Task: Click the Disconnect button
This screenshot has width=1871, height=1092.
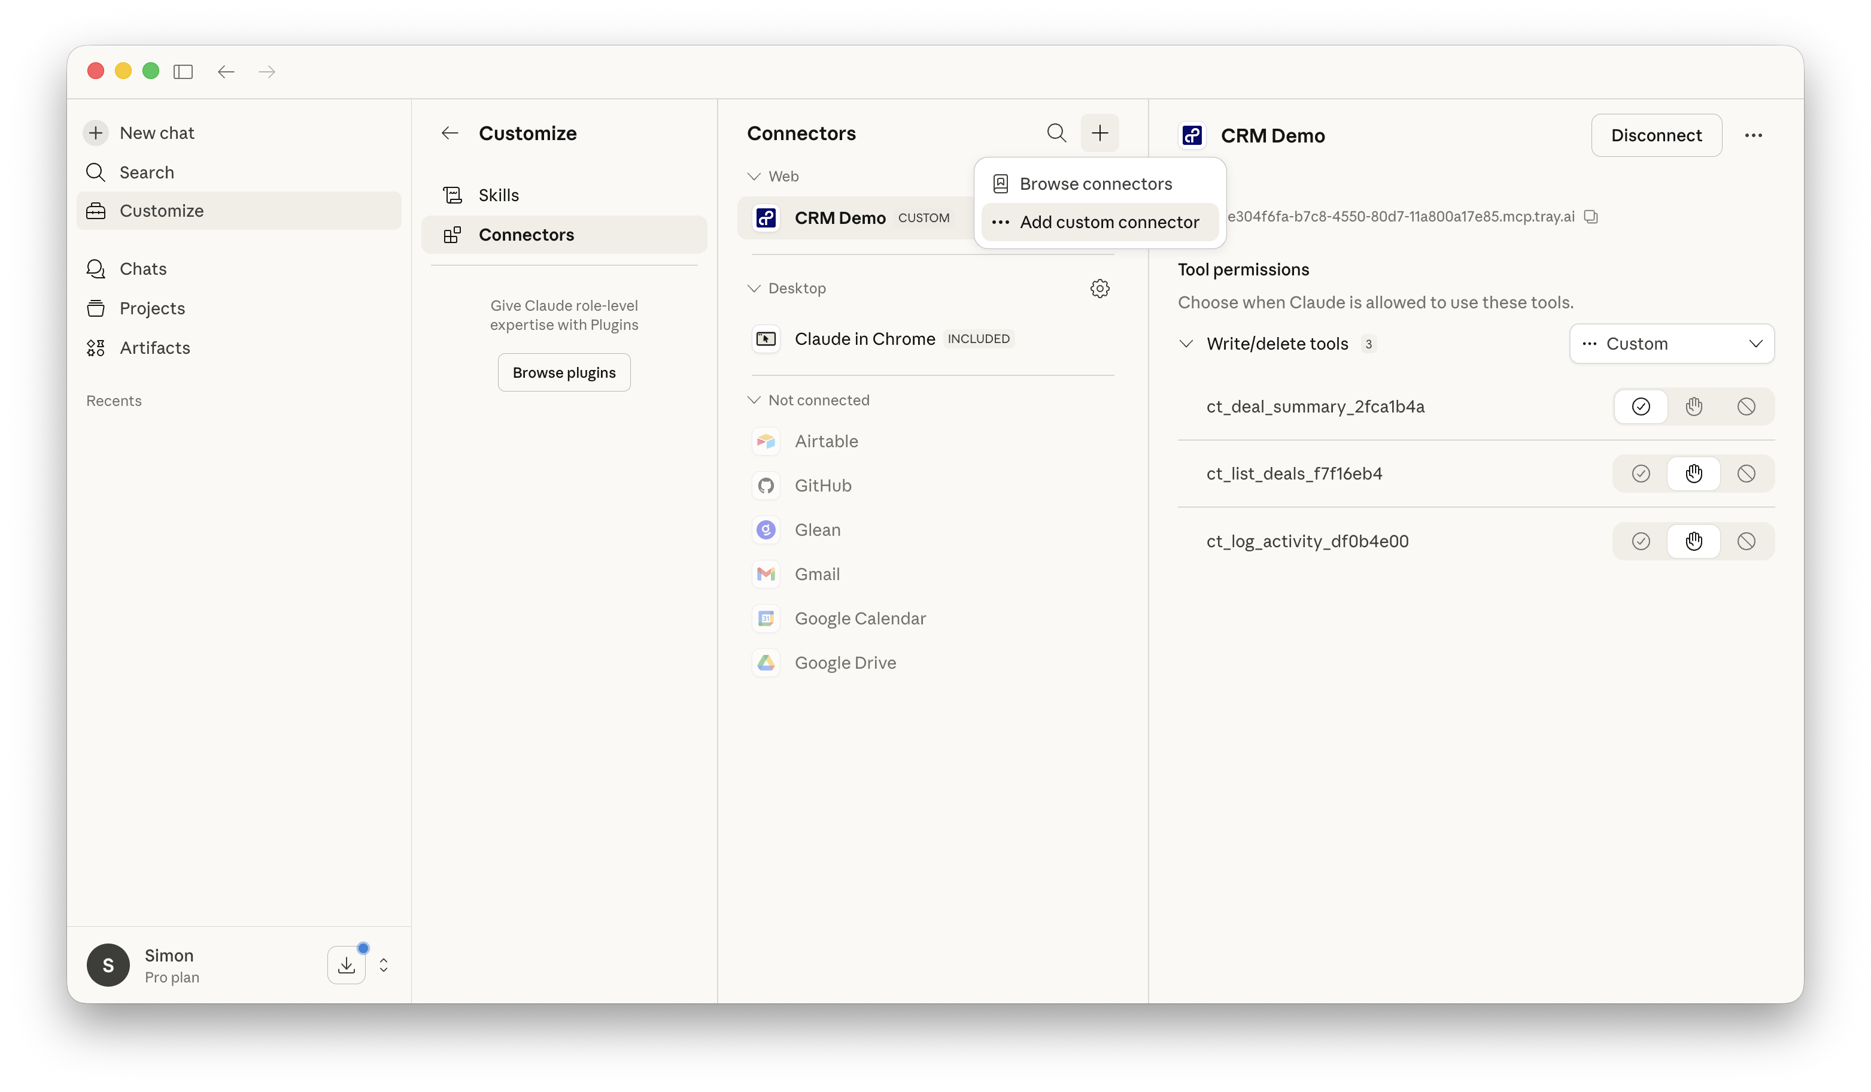Action: coord(1656,135)
